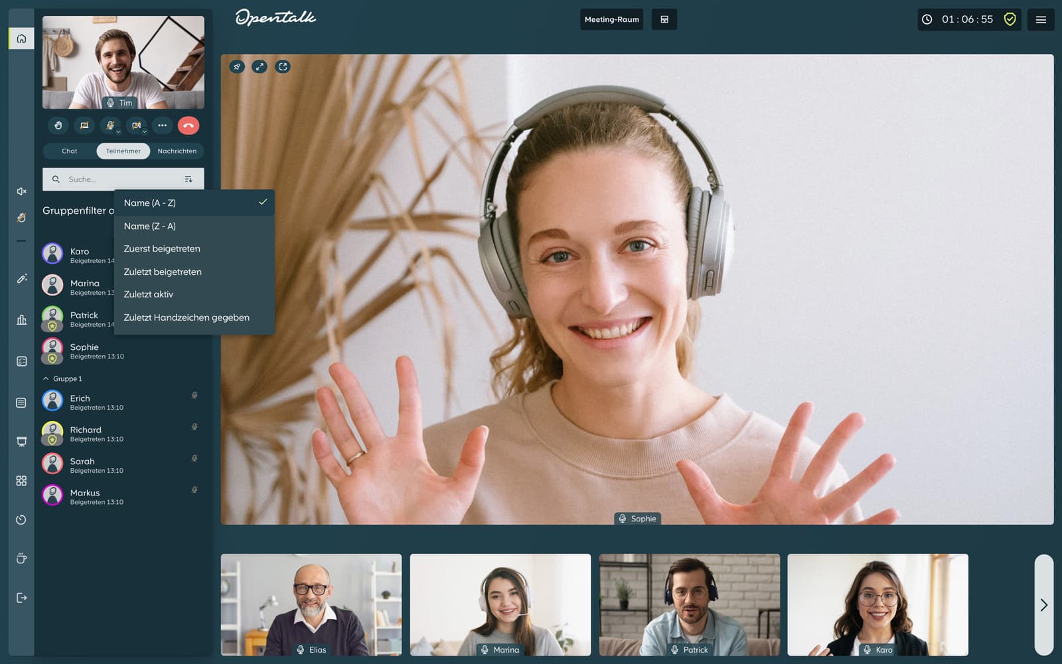Image resolution: width=1062 pixels, height=664 pixels.
Task: Pin Sophie's video with the pin icon
Action: click(237, 66)
